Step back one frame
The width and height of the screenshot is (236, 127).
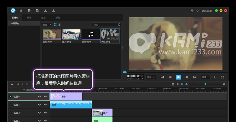[x=171, y=77]
